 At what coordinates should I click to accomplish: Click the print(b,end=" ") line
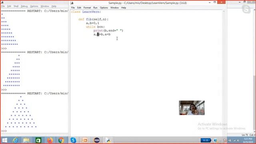click(x=108, y=30)
